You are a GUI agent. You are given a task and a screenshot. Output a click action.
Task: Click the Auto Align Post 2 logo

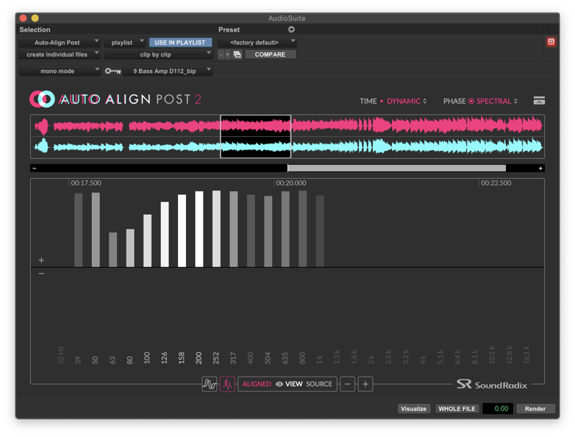115,99
